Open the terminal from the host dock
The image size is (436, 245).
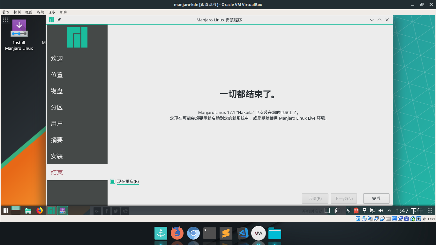pos(210,233)
